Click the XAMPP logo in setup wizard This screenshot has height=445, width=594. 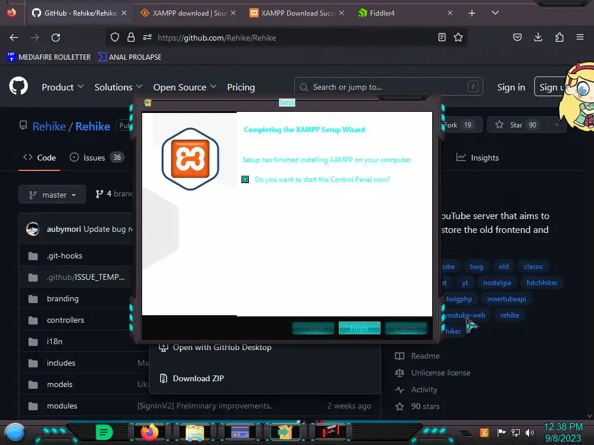(x=190, y=159)
